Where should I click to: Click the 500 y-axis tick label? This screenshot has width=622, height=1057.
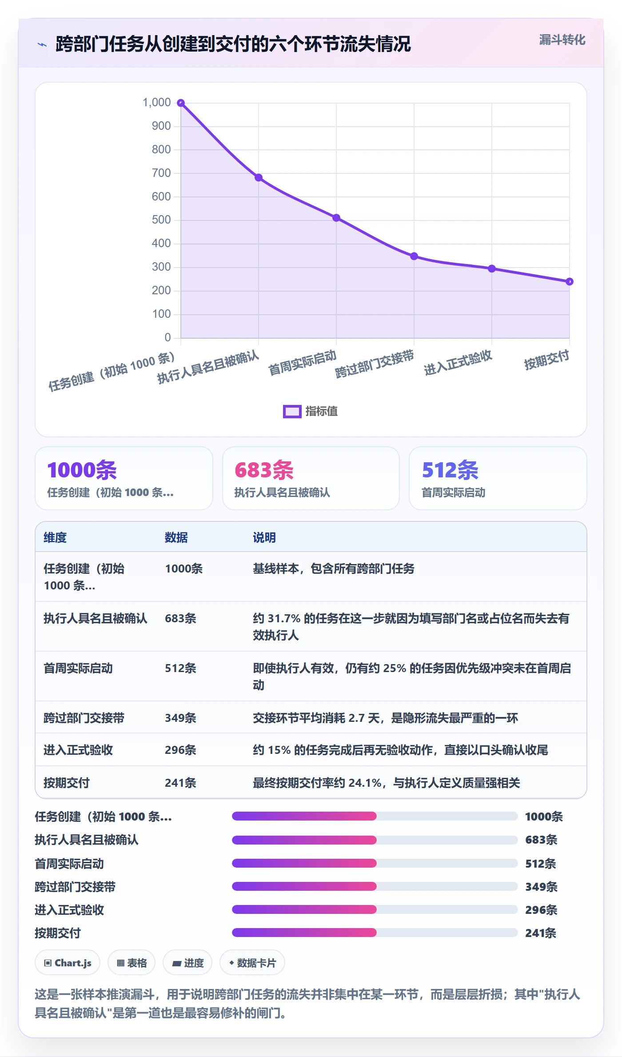[161, 220]
